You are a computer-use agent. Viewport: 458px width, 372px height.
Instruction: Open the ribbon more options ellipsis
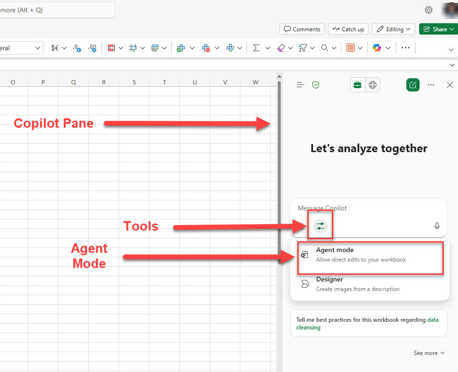405,47
